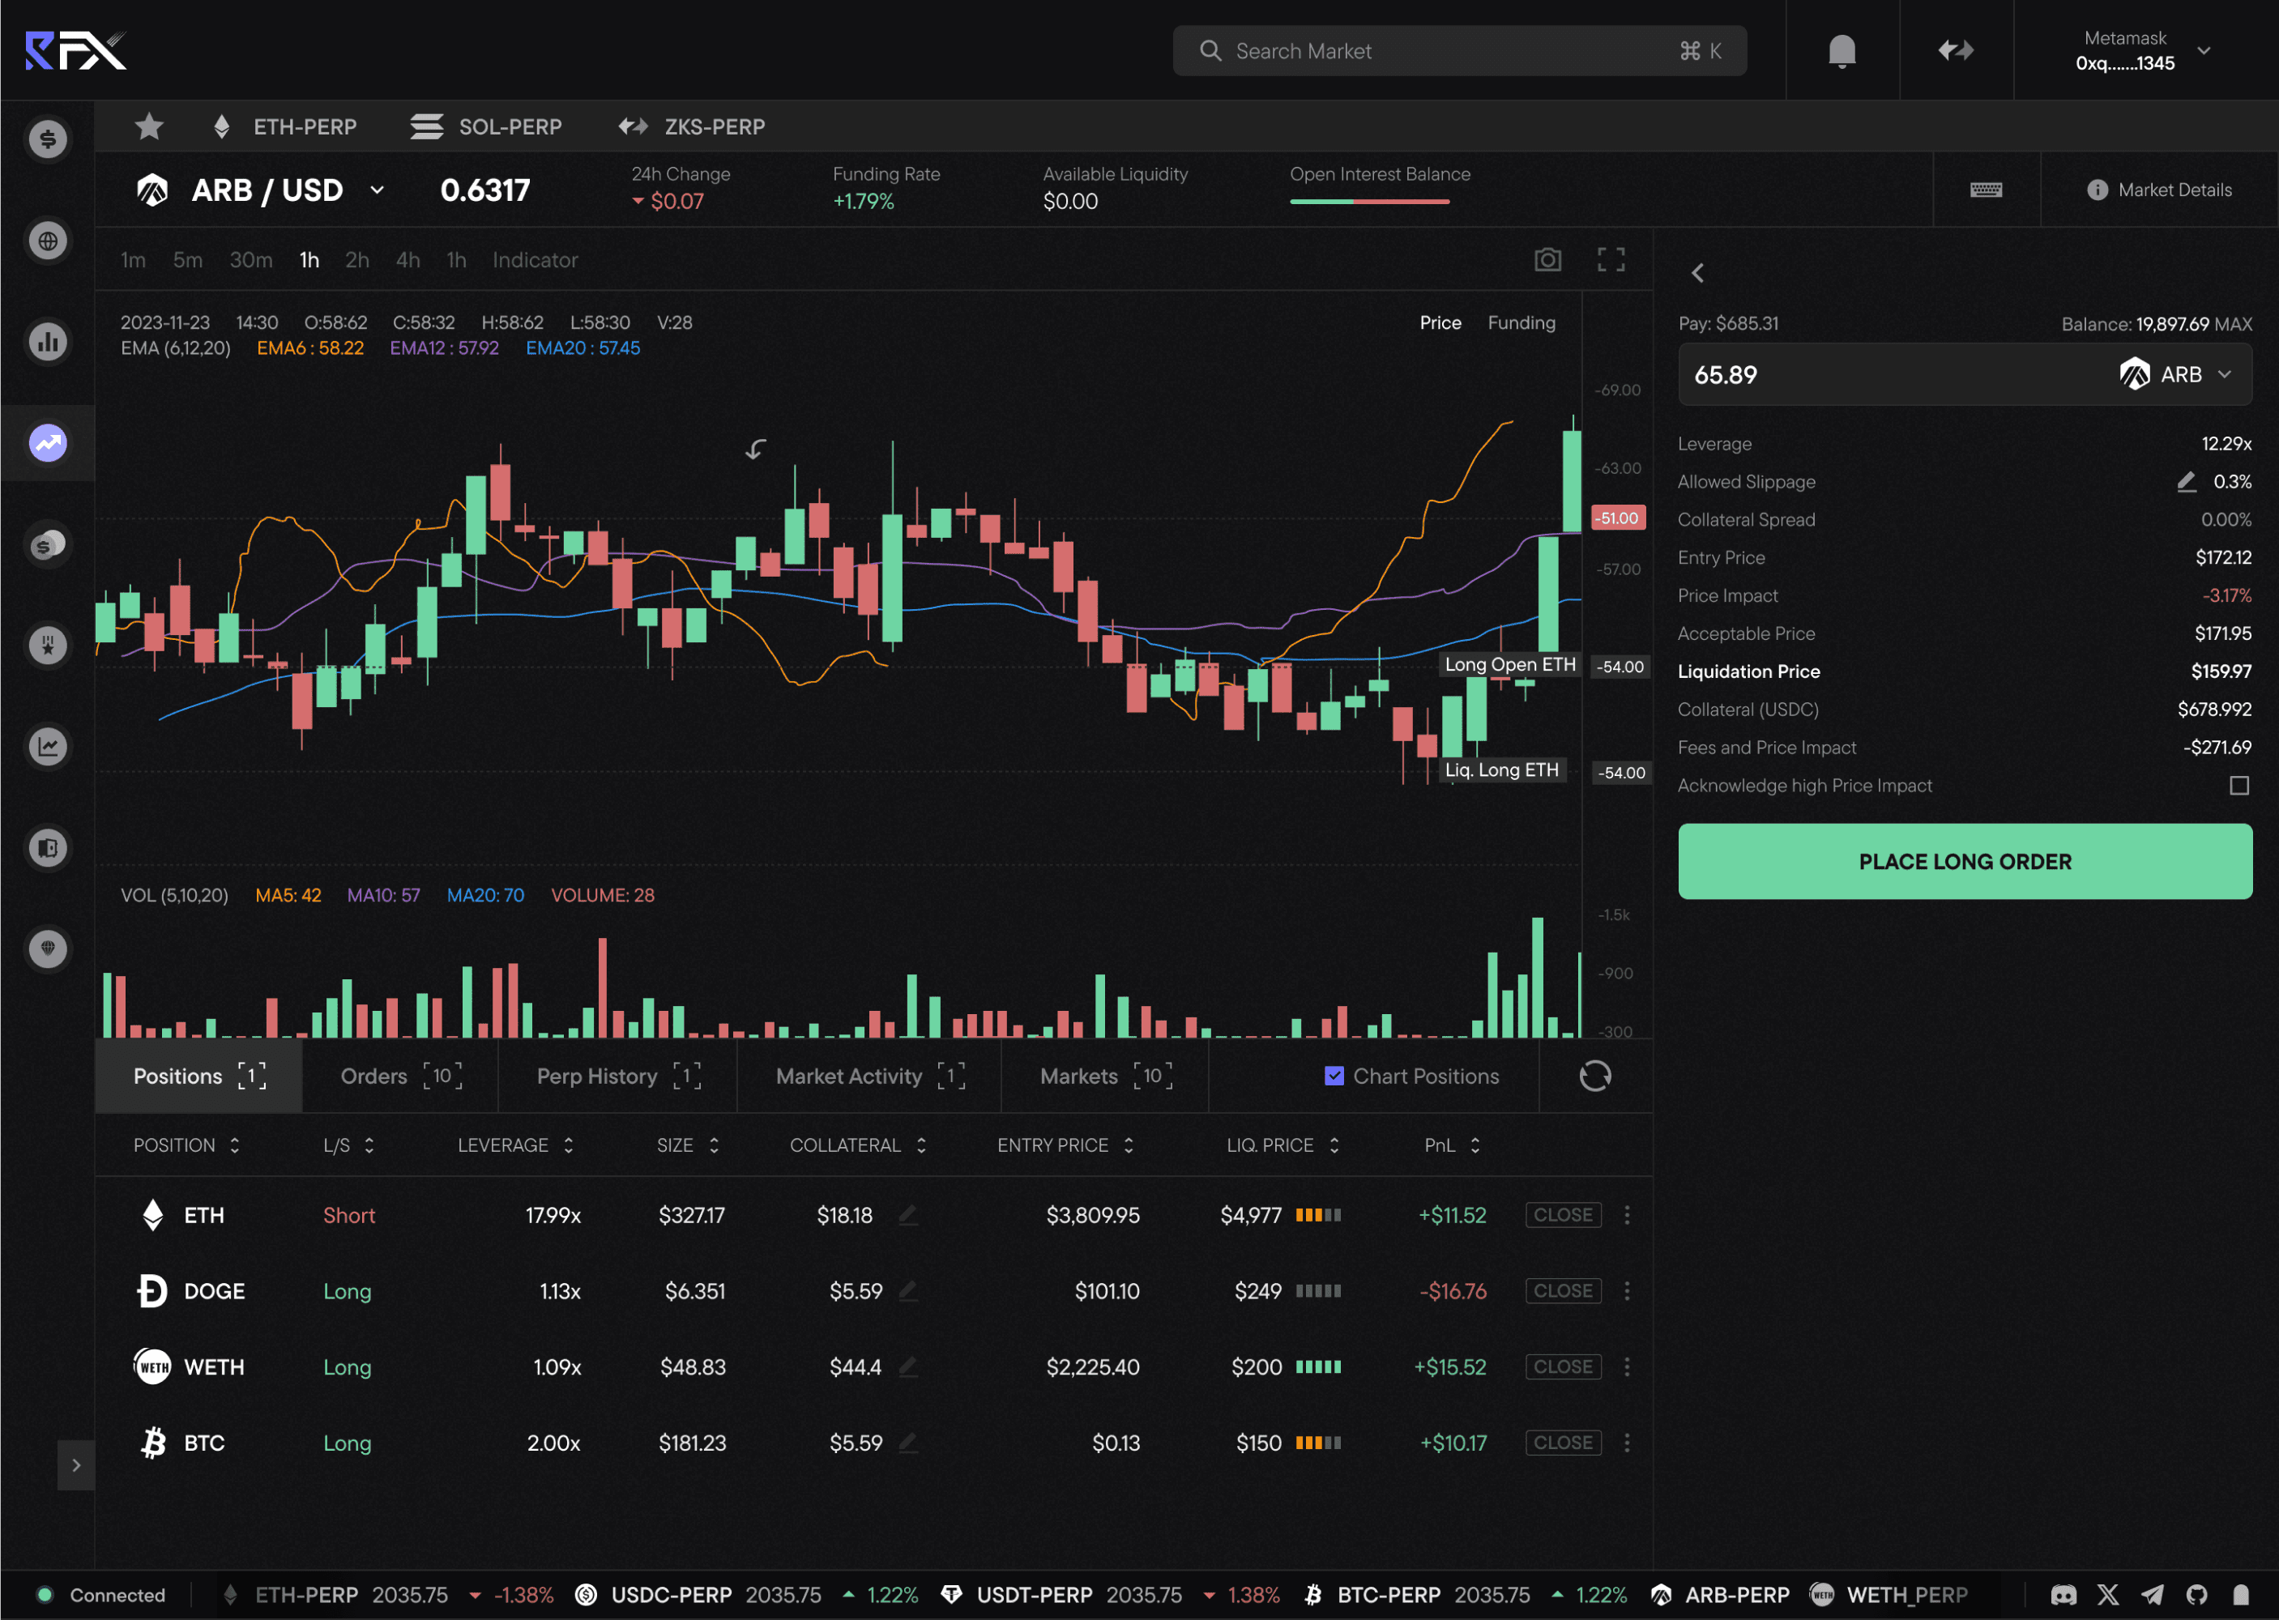Open the ARB pay token selector

(x=2179, y=374)
